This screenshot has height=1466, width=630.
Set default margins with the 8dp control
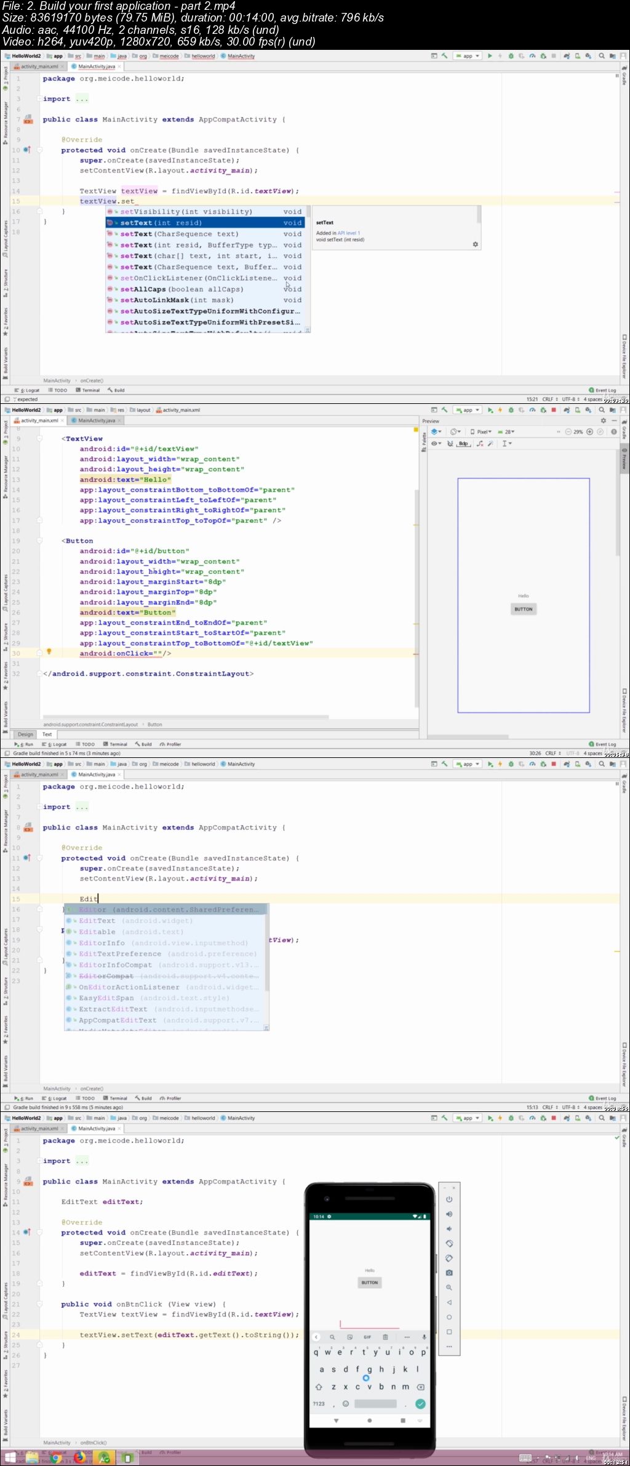(463, 443)
